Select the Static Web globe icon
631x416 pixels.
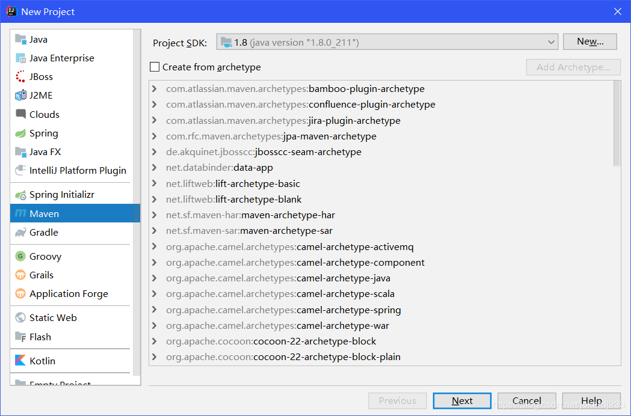click(20, 318)
